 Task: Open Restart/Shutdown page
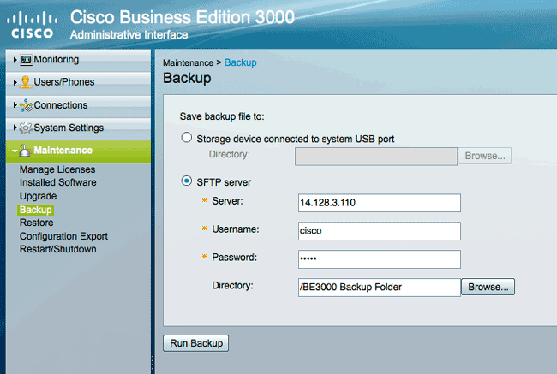click(58, 249)
